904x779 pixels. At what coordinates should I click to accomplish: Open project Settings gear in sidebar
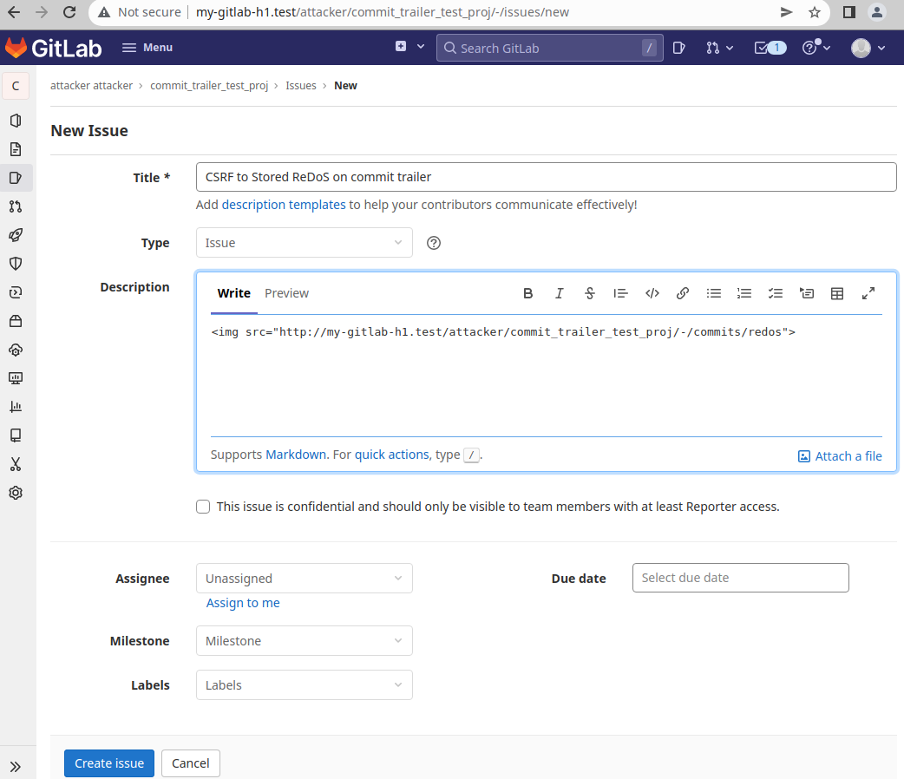[16, 493]
